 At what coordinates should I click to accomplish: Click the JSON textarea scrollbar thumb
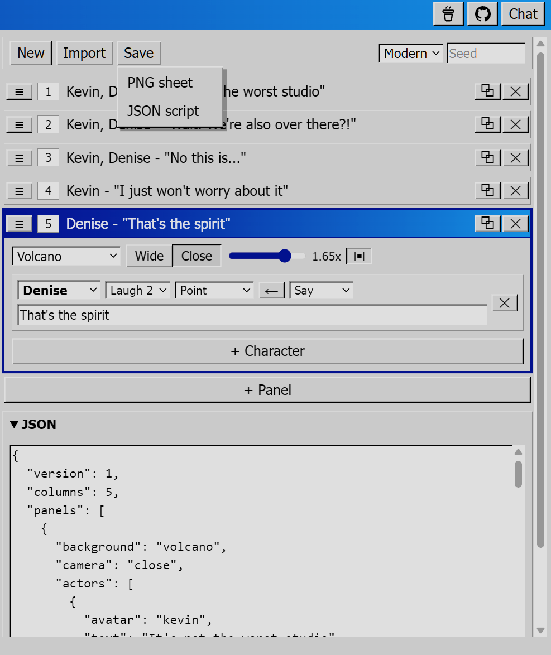[519, 474]
